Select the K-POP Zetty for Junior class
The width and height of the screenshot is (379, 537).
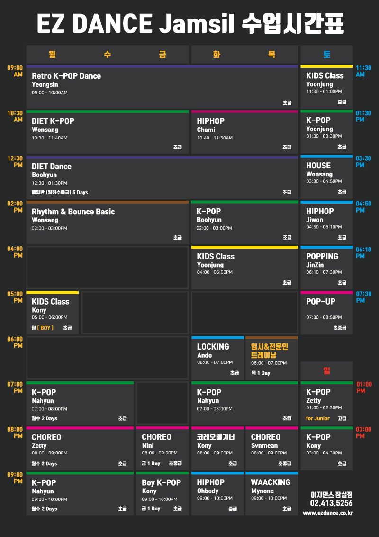[327, 403]
